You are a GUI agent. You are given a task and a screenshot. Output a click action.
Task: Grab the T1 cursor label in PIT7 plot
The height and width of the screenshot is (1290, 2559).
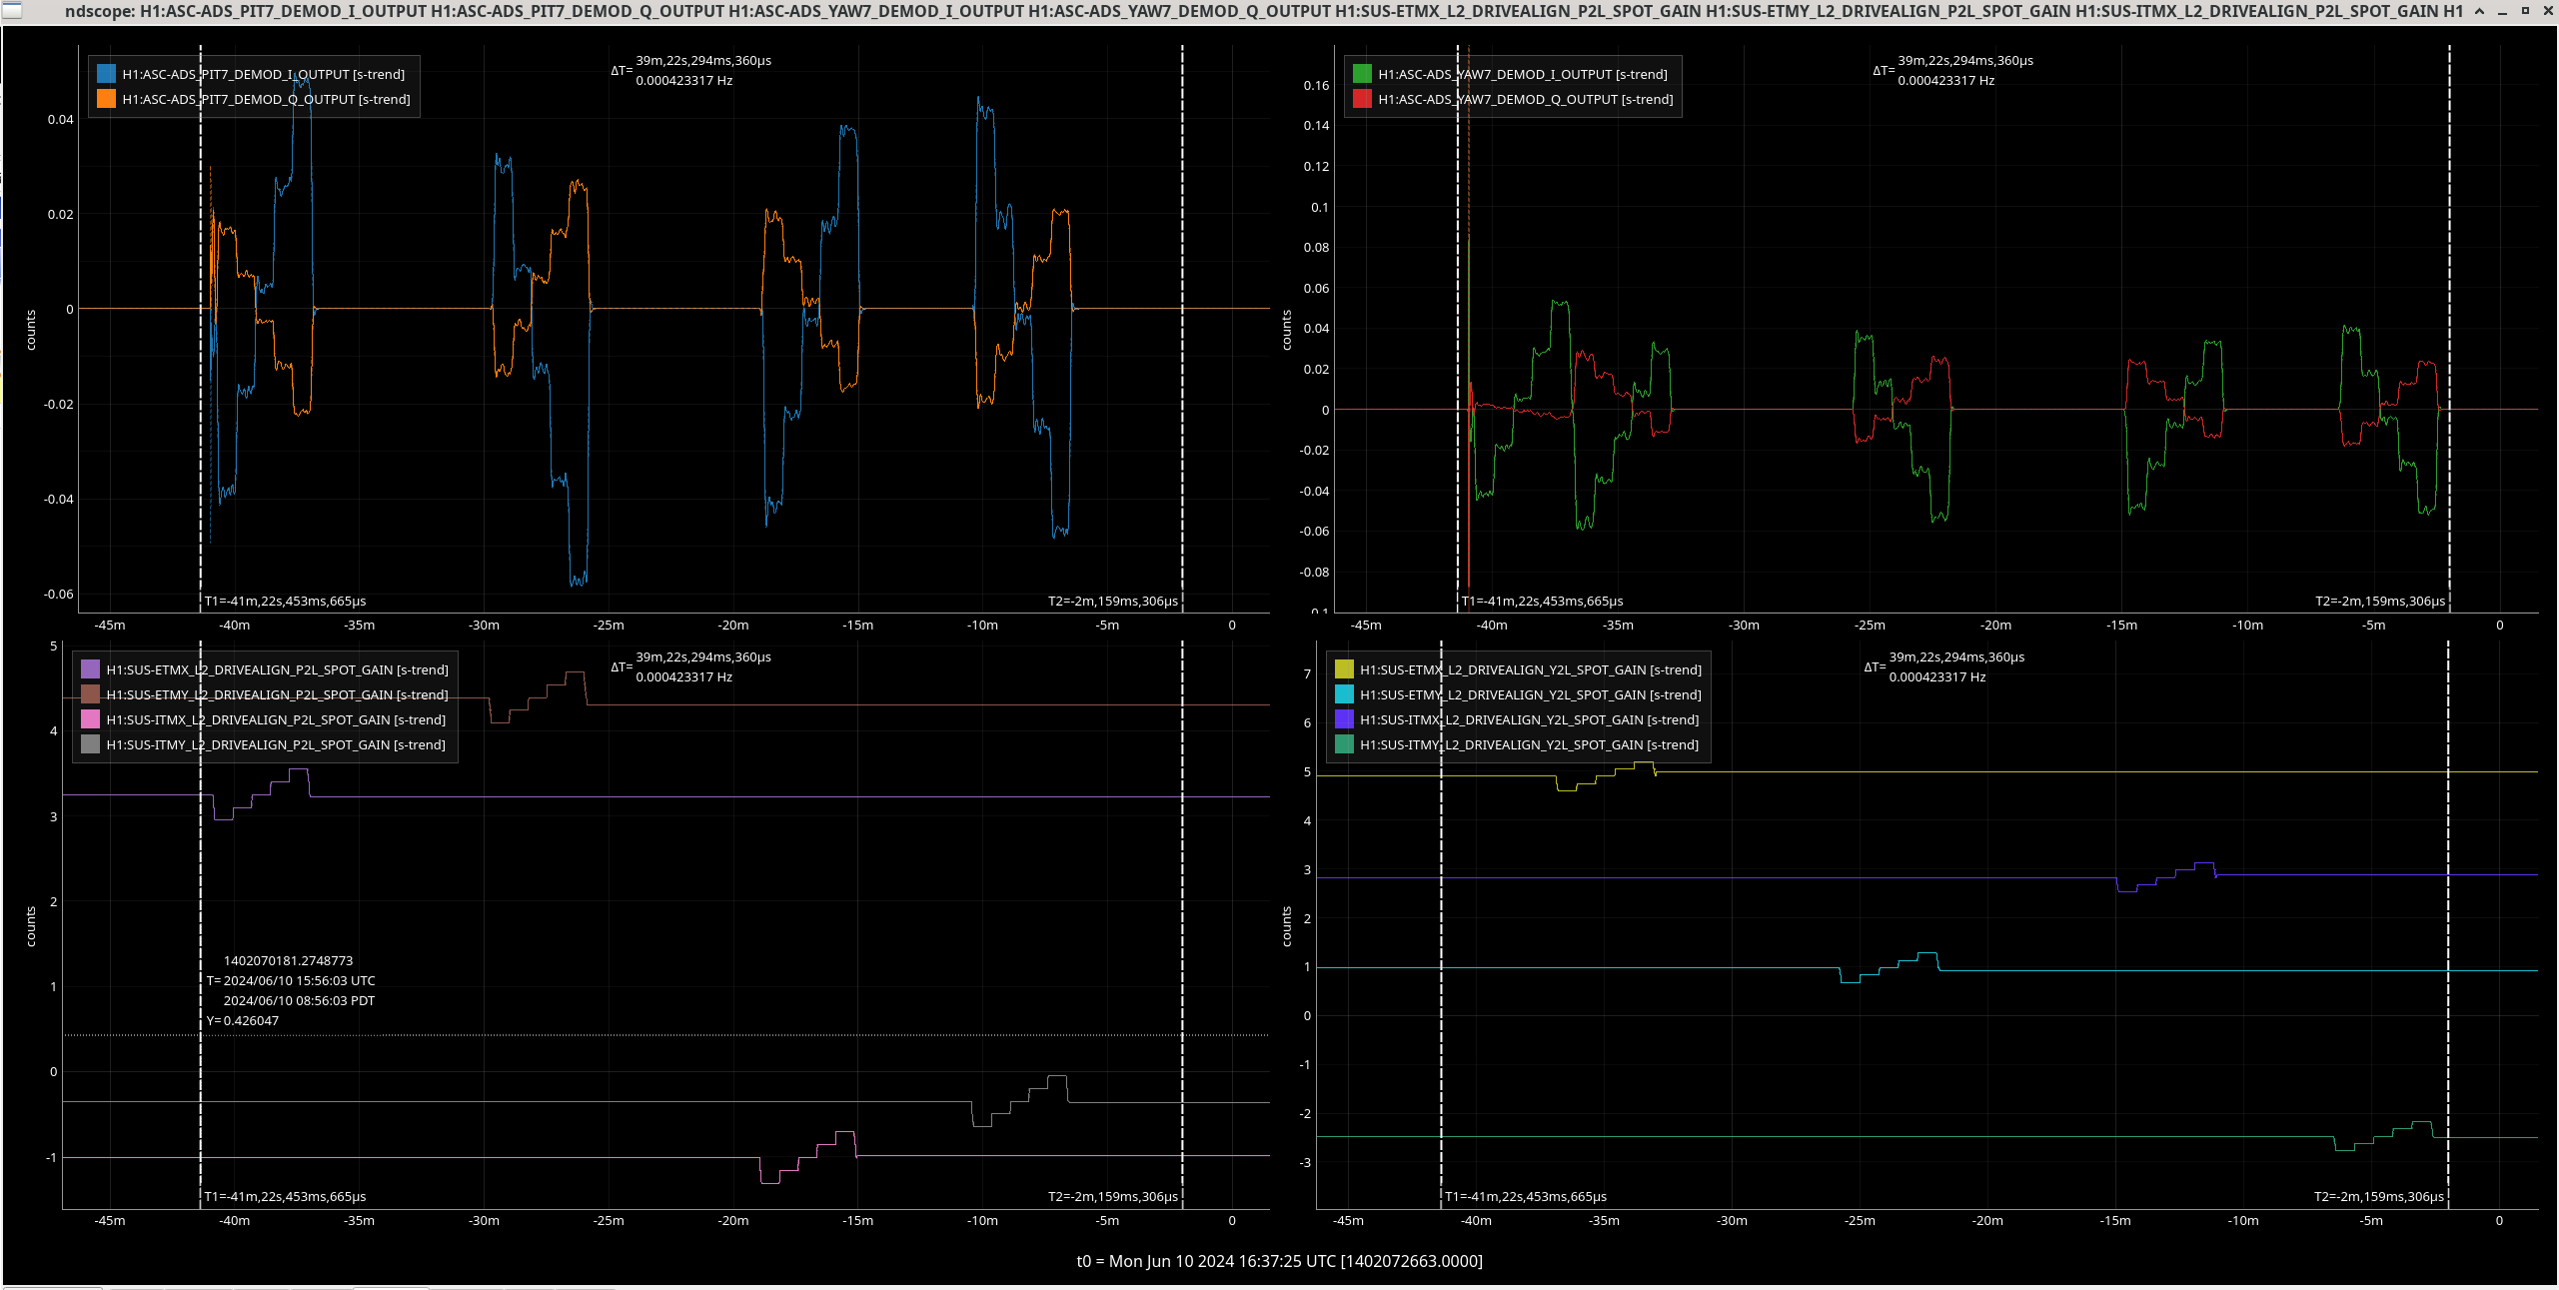(x=286, y=601)
